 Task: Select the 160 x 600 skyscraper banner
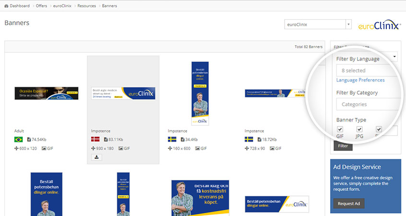click(x=200, y=94)
